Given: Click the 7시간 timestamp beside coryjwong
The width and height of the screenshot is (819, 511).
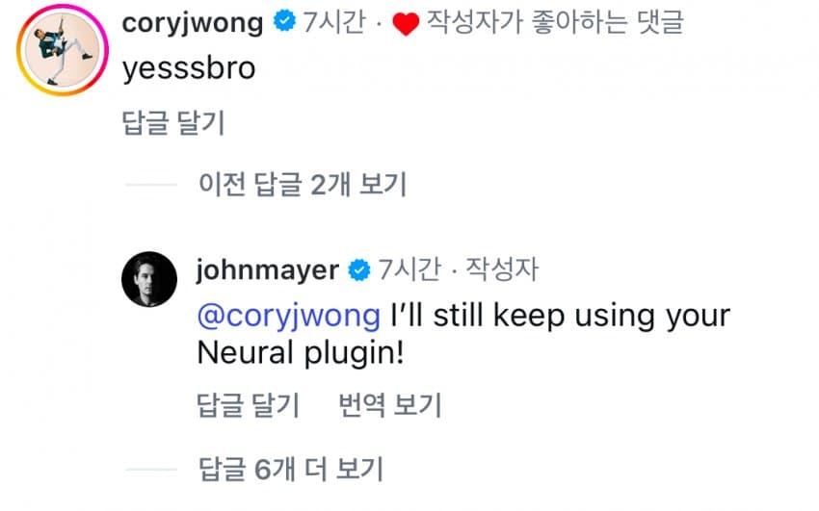Looking at the screenshot, I should 334,22.
